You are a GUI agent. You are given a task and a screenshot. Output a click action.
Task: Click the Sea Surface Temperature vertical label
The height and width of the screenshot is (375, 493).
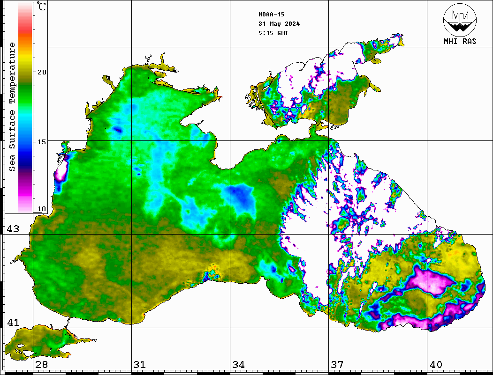(x=12, y=107)
